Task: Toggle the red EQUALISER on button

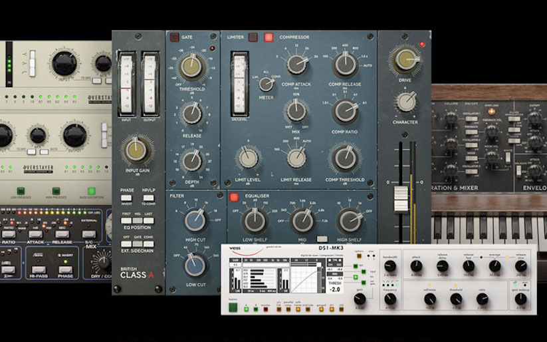Action: [234, 197]
